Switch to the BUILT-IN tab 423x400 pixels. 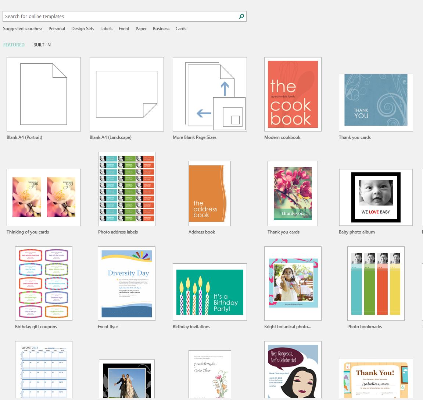pos(42,45)
